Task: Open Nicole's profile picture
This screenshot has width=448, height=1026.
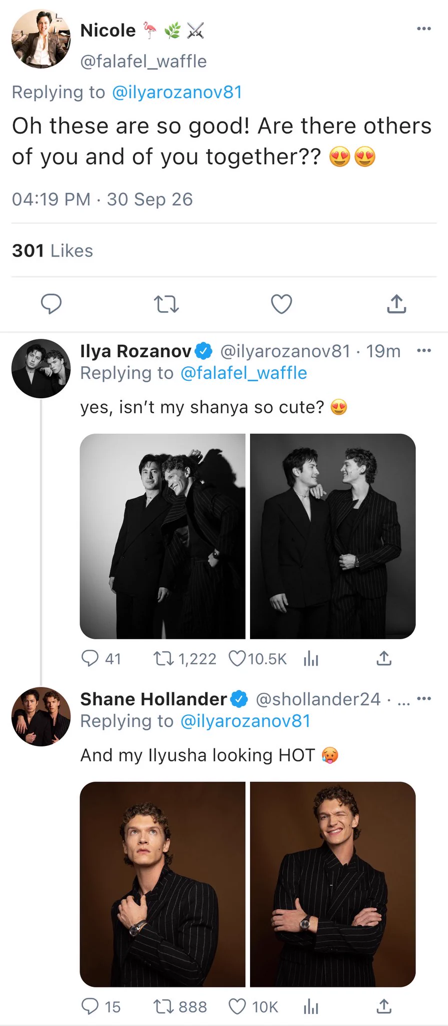Action: [x=41, y=39]
